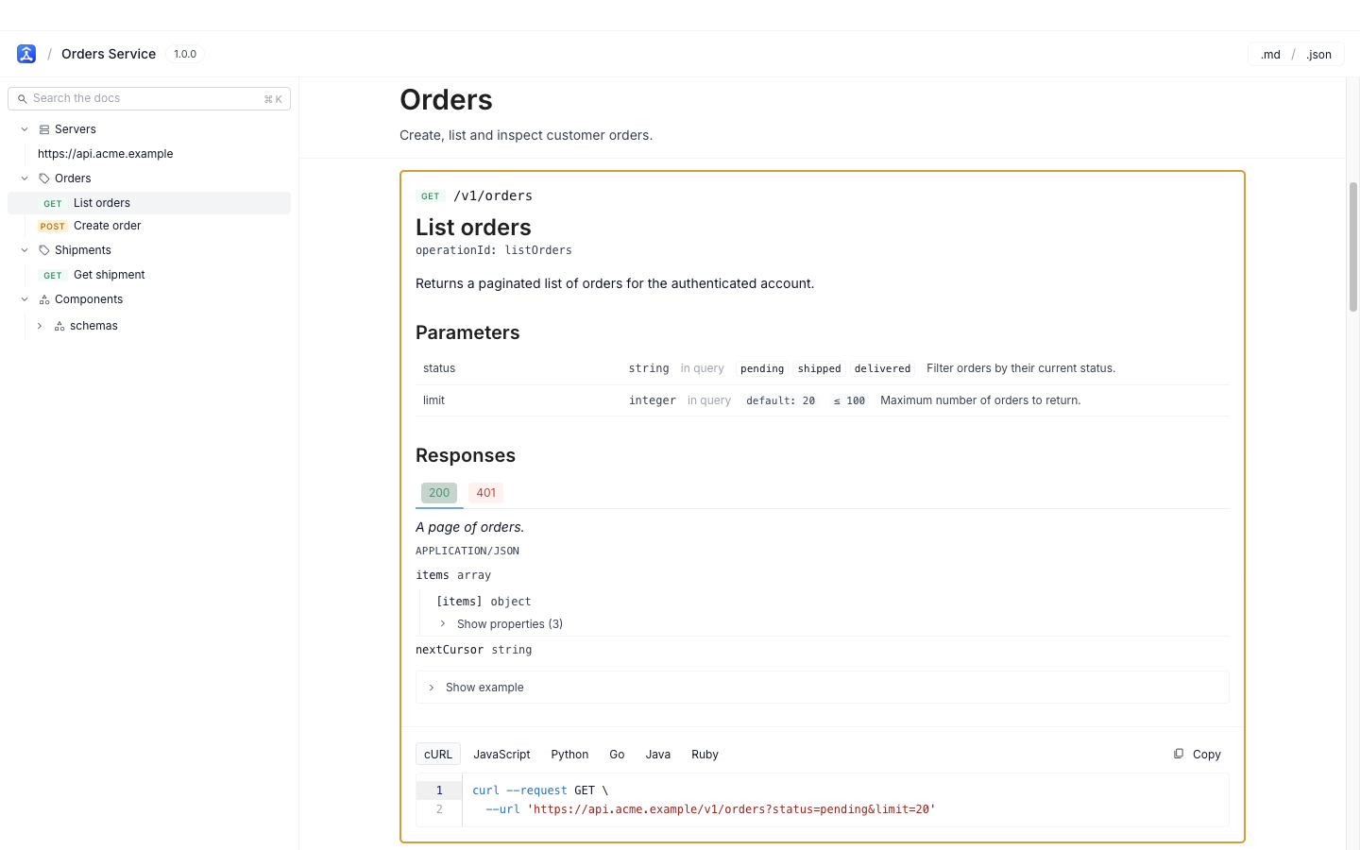Click the limit parameter name
This screenshot has height=850, width=1360.
point(433,400)
